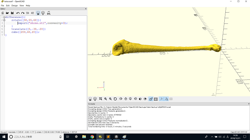Click the translate([0,-30,-20]) code line
250x140 pixels.
28,29
